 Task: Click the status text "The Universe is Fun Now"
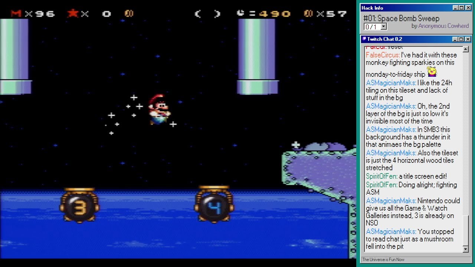click(x=383, y=260)
